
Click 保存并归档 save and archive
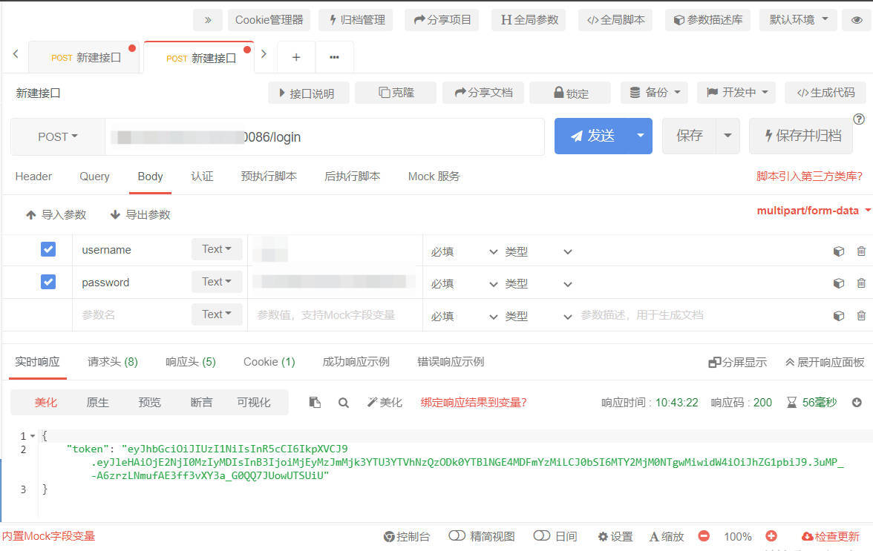(x=801, y=136)
